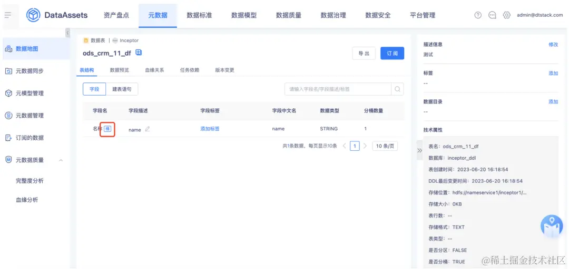Click the table icon next to ods_crm_11_df

(139, 53)
